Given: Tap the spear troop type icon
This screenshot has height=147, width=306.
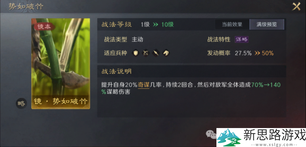Looking at the screenshot, I should pos(156,53).
